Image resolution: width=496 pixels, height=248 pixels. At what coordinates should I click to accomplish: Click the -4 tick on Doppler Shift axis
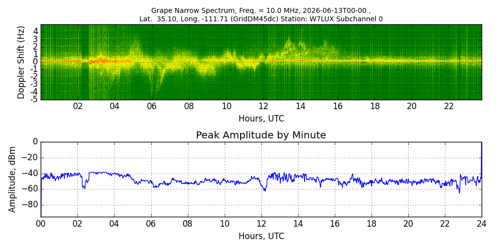35,92
